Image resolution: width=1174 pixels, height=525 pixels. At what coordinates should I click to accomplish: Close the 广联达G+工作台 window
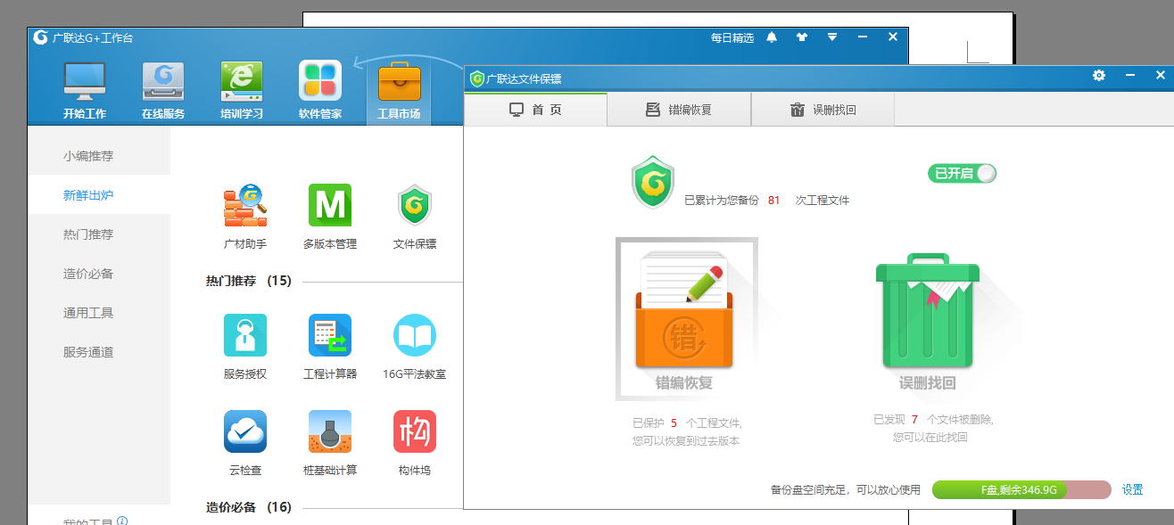point(893,37)
